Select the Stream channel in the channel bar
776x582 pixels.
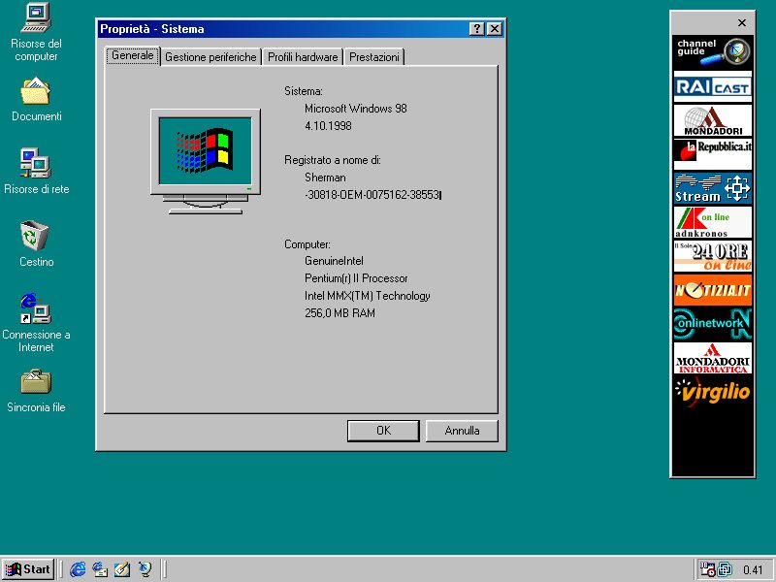pos(713,189)
